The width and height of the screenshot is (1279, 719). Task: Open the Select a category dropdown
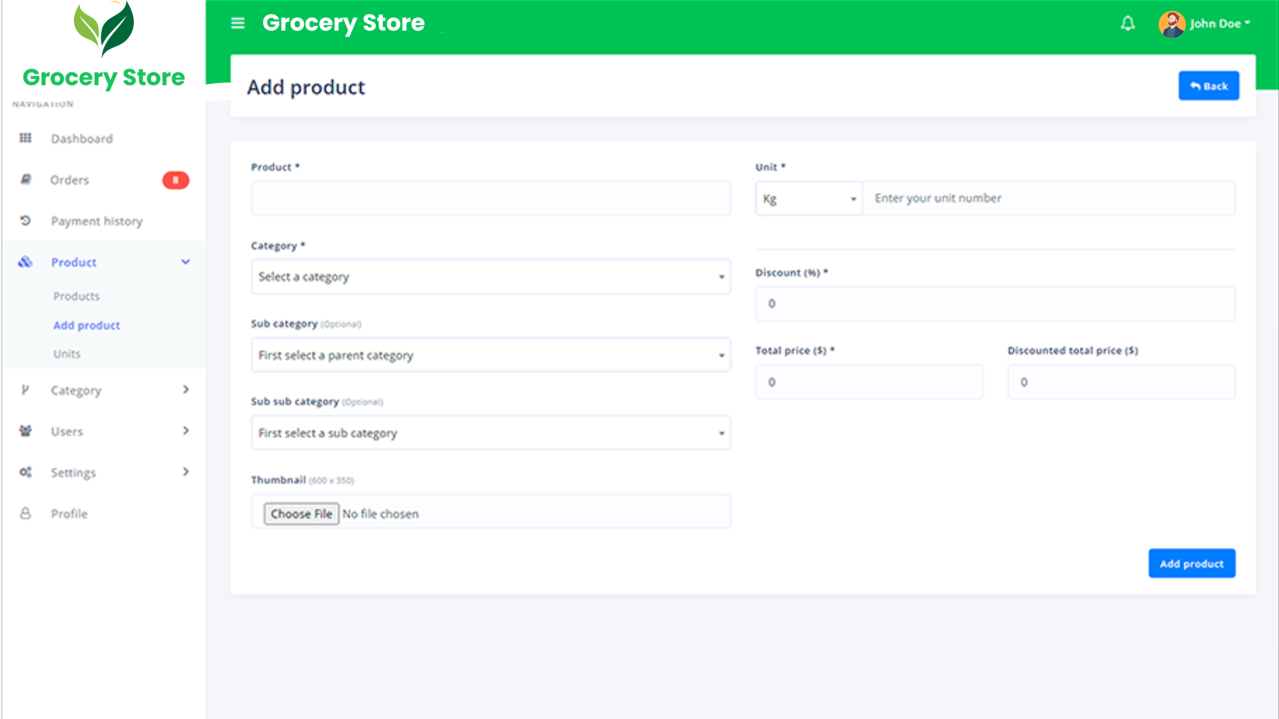(x=490, y=277)
